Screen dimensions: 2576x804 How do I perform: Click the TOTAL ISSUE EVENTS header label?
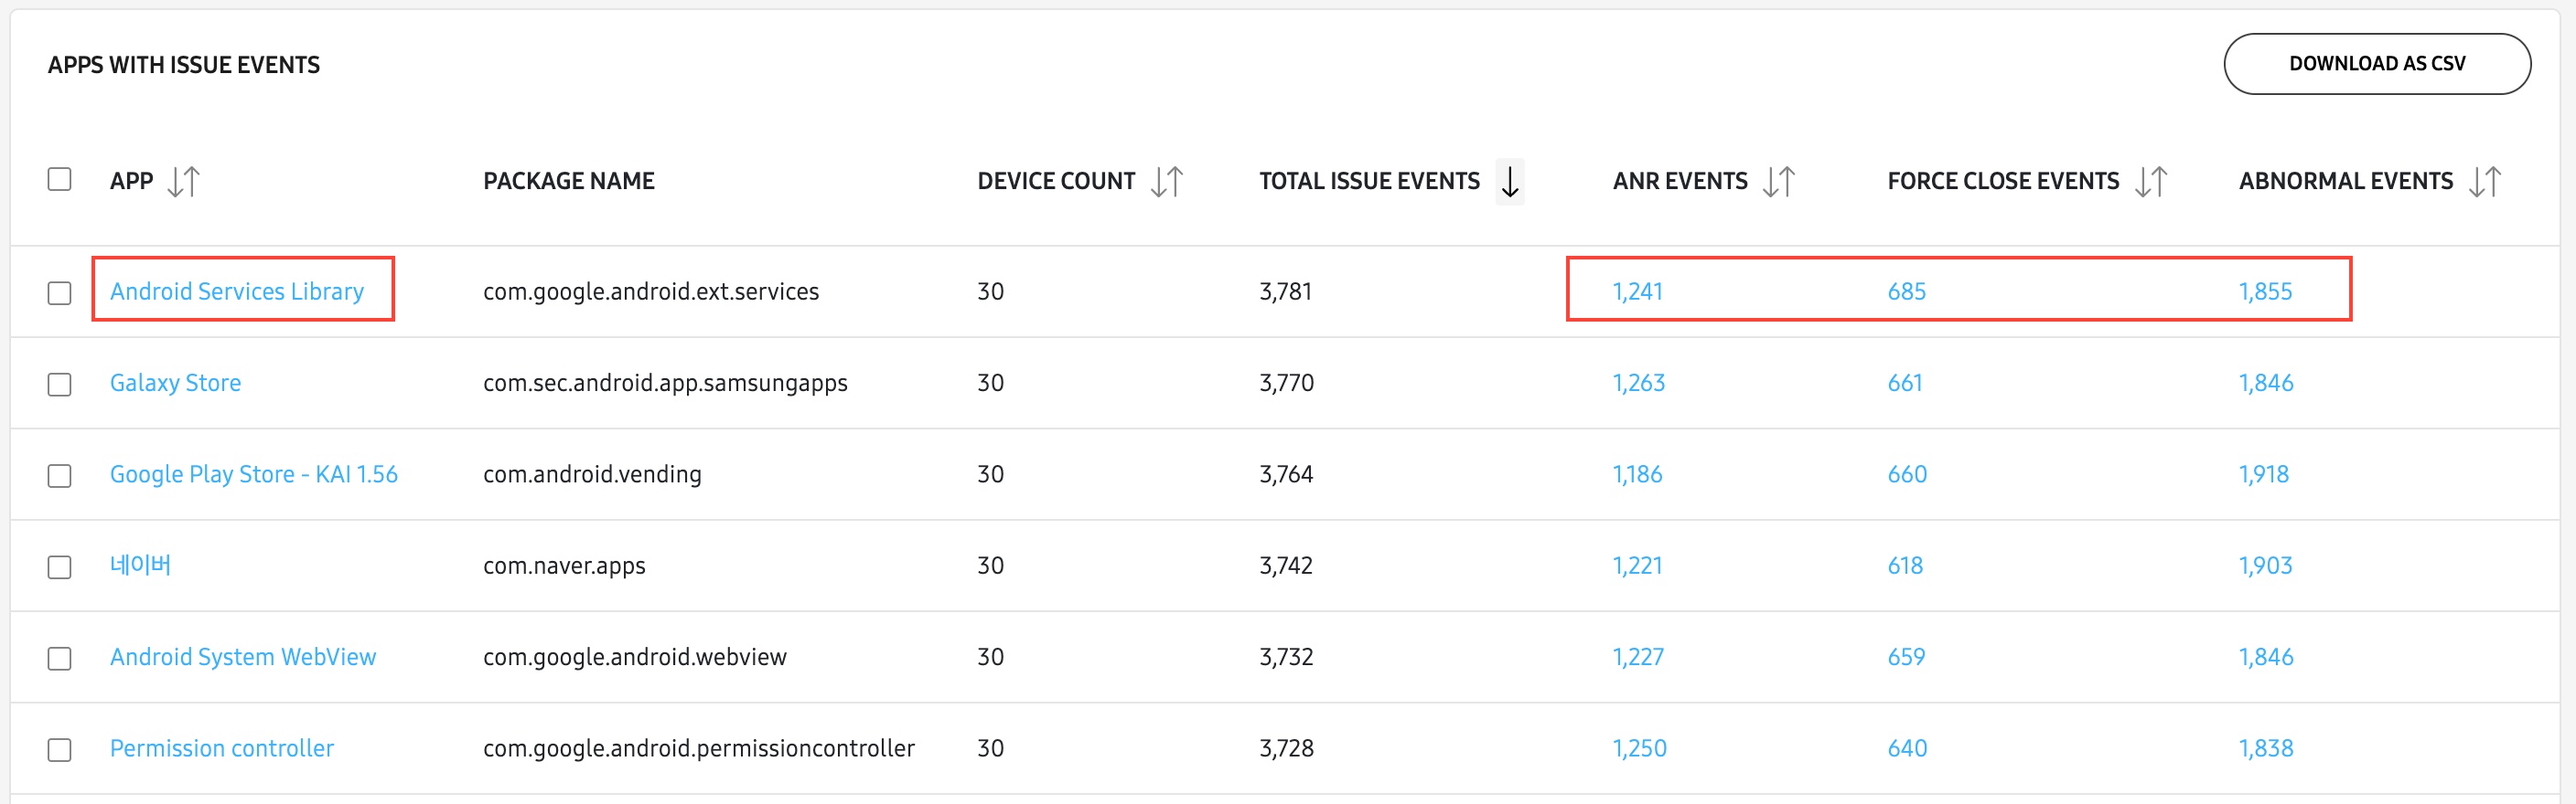1369,181
